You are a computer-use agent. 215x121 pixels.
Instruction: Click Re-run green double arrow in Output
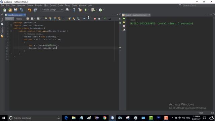124,18
